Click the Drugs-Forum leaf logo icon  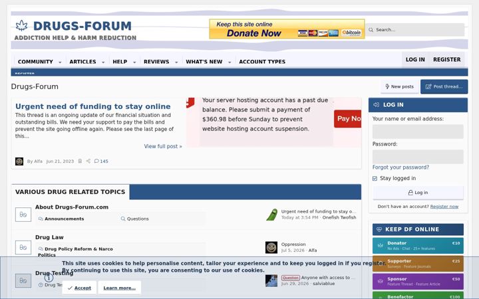pyautogui.click(x=21, y=26)
